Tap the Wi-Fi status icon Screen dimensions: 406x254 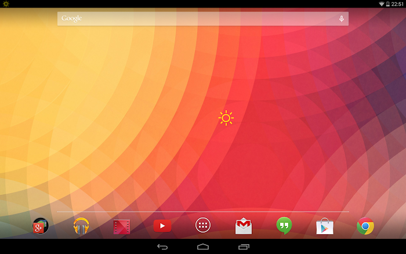point(382,4)
